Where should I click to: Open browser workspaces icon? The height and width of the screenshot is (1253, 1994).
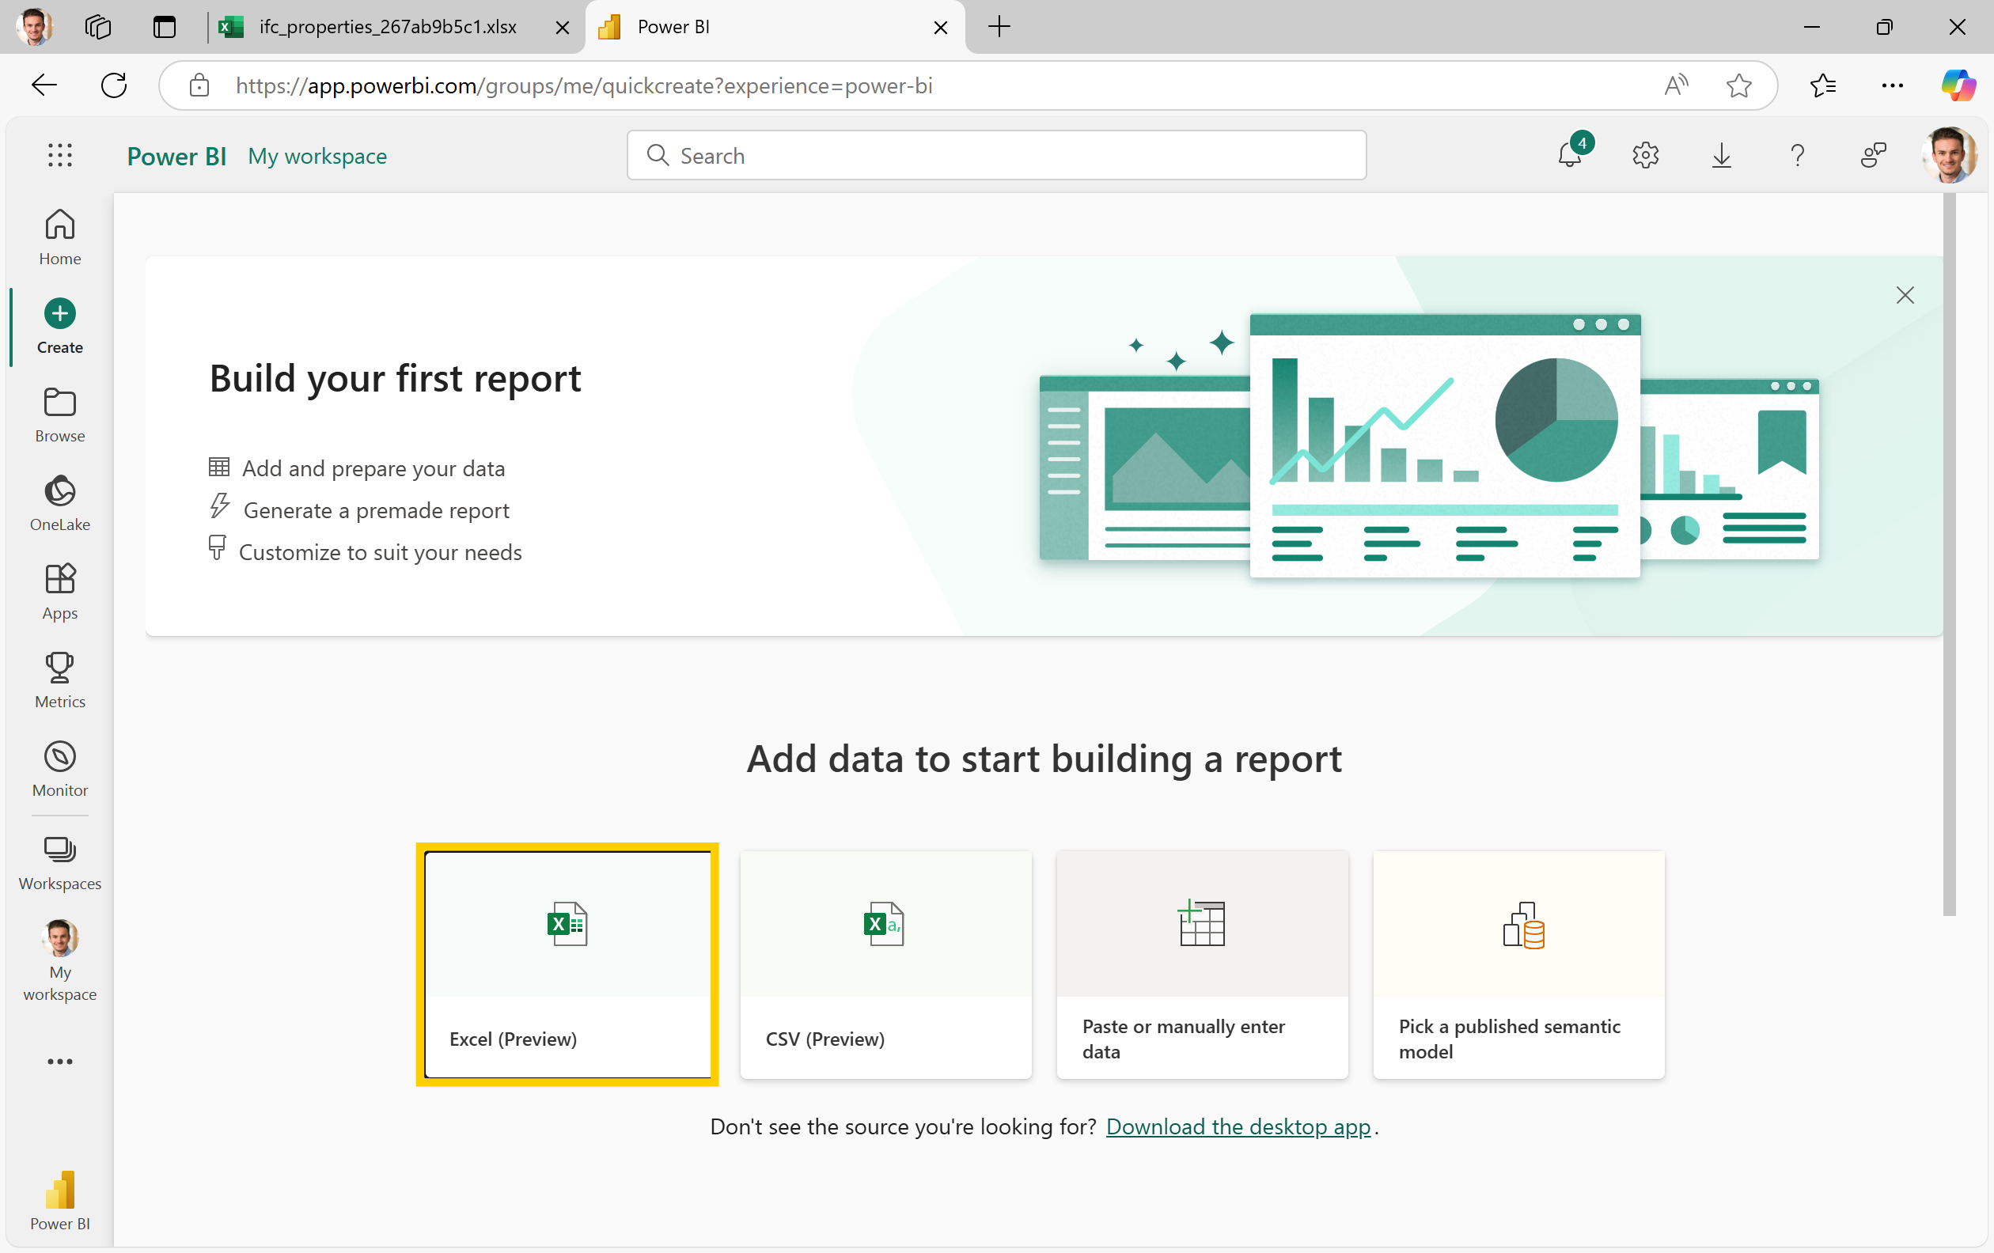click(97, 26)
